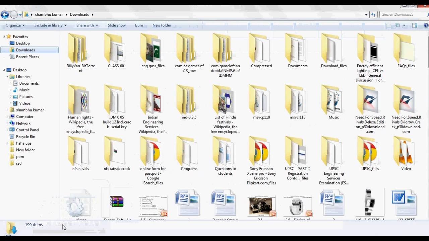Screen dimensions: 429x241
Task: Select Recycle Bin in navigation tree
Action: (25, 137)
